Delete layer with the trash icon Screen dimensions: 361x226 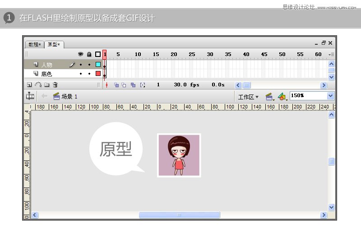pyautogui.click(x=55, y=85)
